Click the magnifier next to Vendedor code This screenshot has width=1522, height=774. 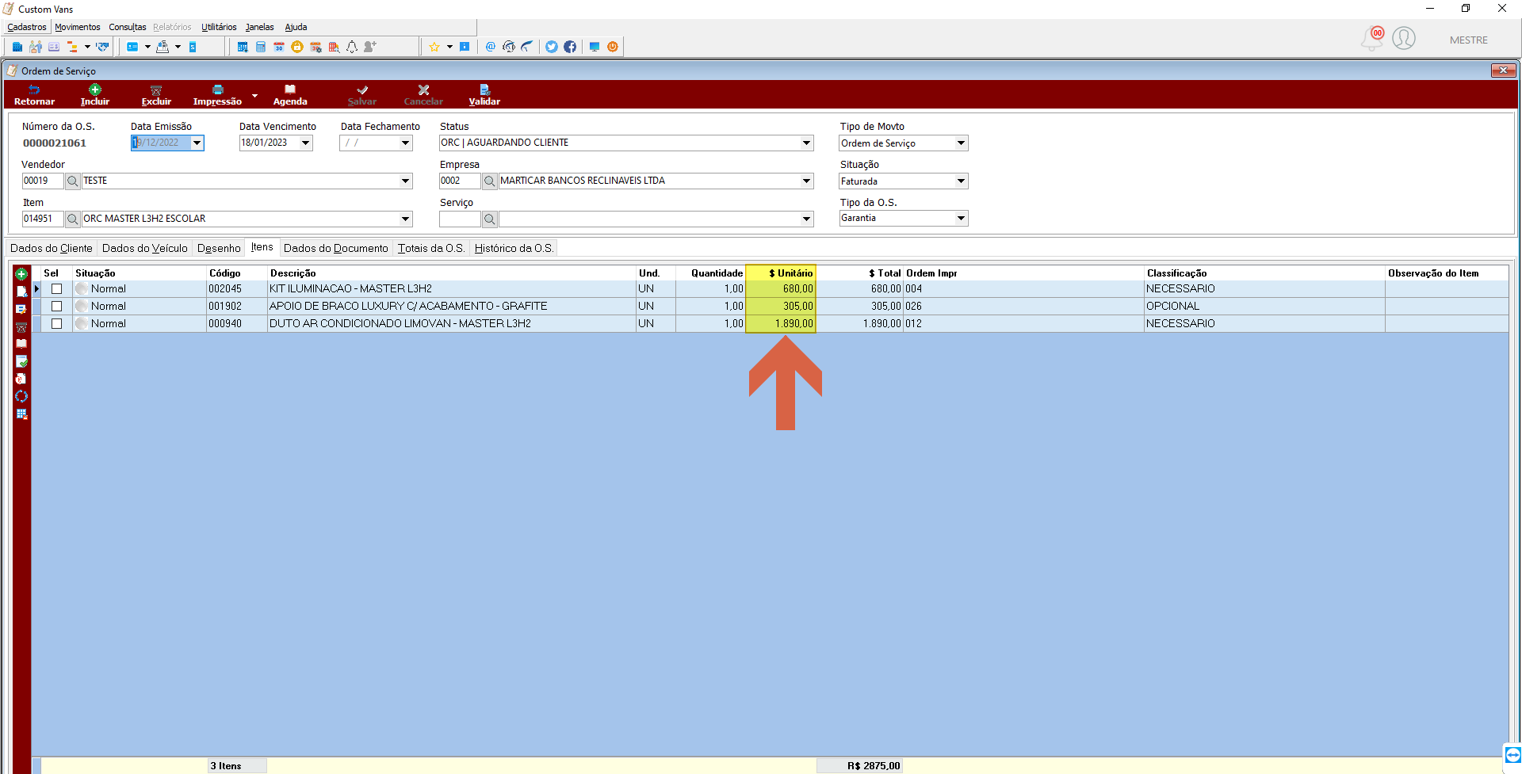73,181
